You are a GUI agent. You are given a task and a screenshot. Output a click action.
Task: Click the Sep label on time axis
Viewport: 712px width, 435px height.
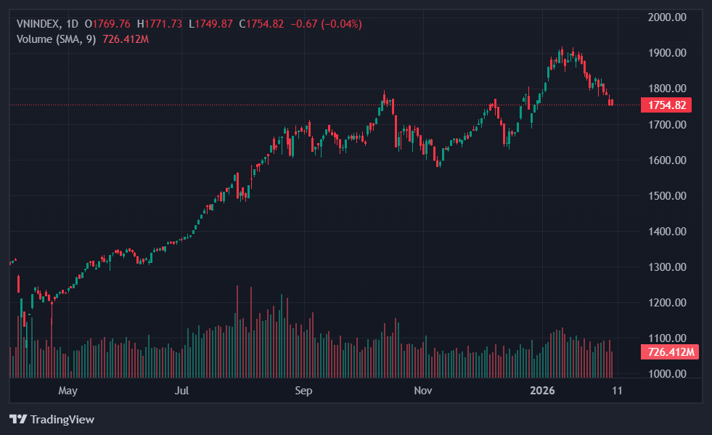point(303,391)
